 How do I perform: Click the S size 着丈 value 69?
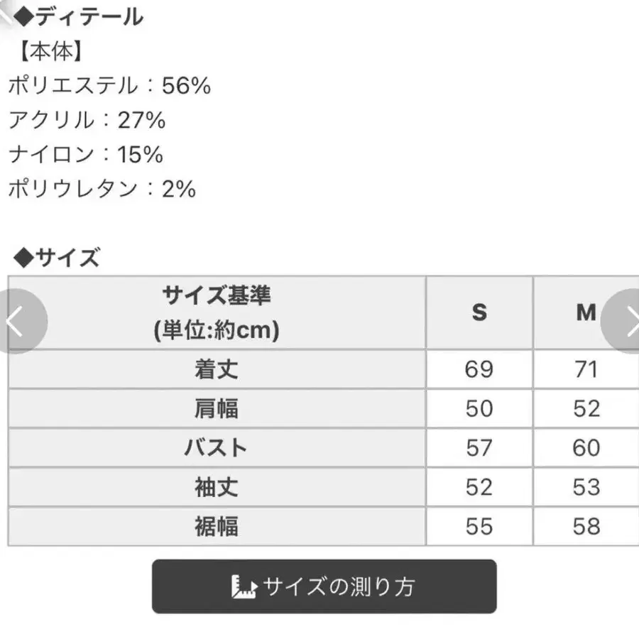click(x=479, y=369)
